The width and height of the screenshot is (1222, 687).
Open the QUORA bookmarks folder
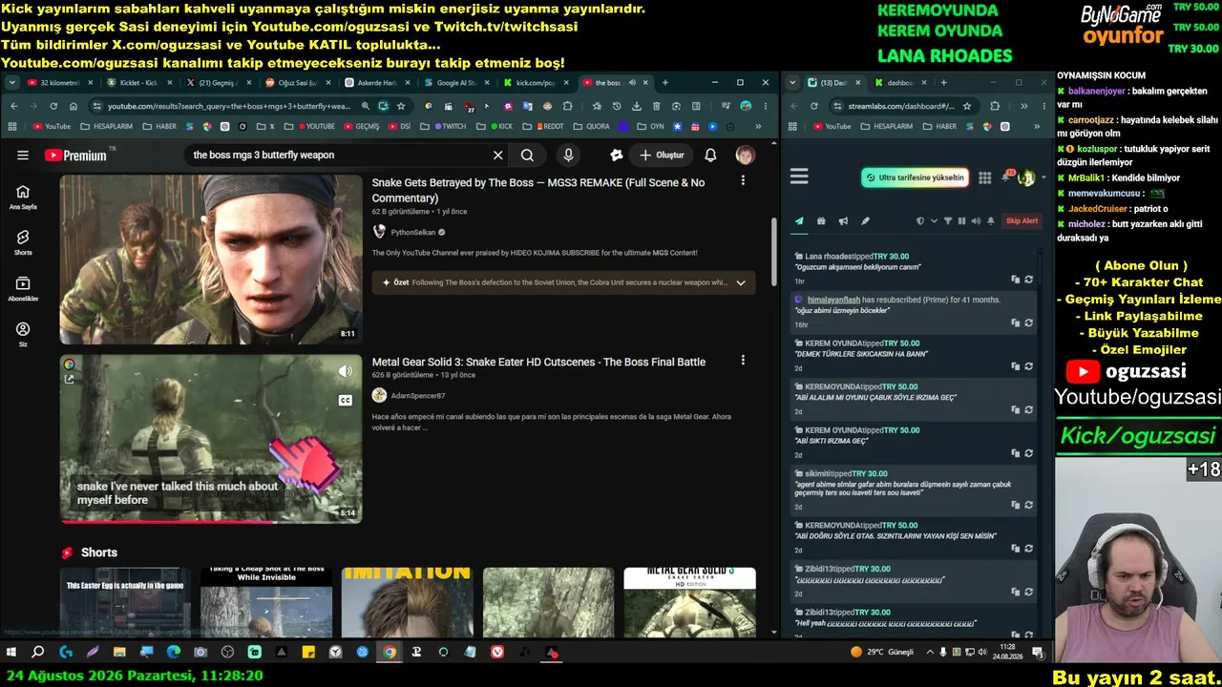[x=591, y=126]
